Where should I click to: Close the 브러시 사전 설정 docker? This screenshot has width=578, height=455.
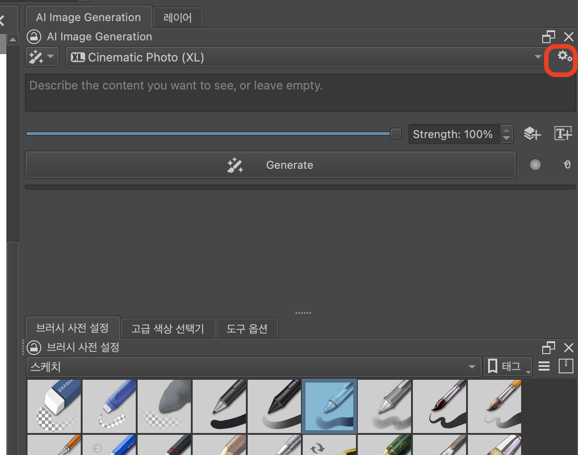click(569, 348)
